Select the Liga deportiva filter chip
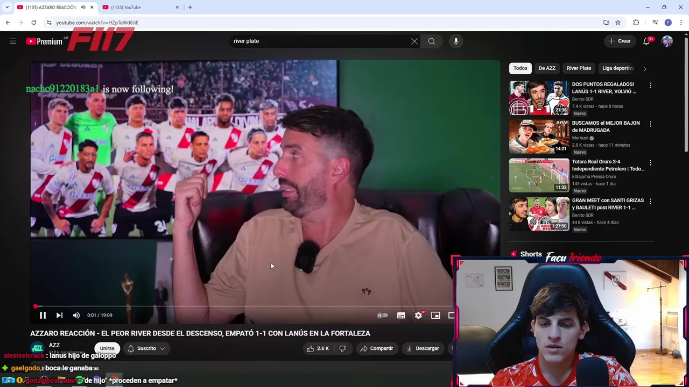689x387 pixels. (618, 68)
